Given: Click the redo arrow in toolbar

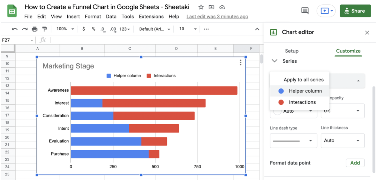Looking at the screenshot, I should coord(24,29).
